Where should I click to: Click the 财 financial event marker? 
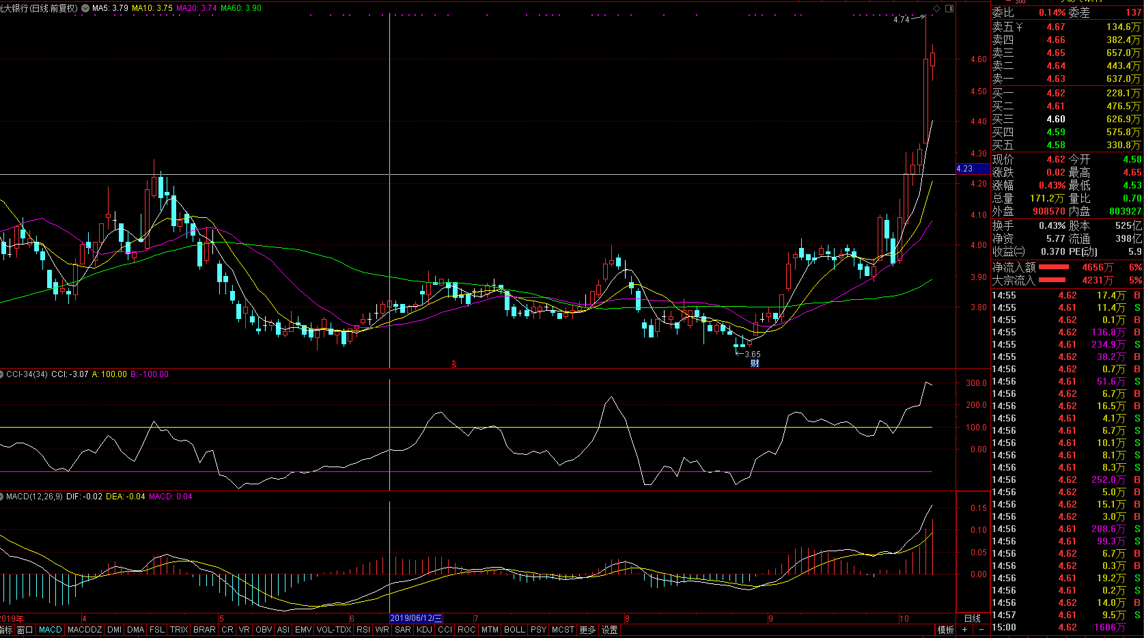(x=755, y=363)
